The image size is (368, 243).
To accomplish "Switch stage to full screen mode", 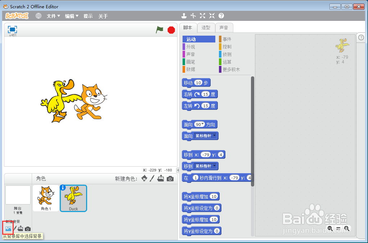I will click(x=13, y=30).
